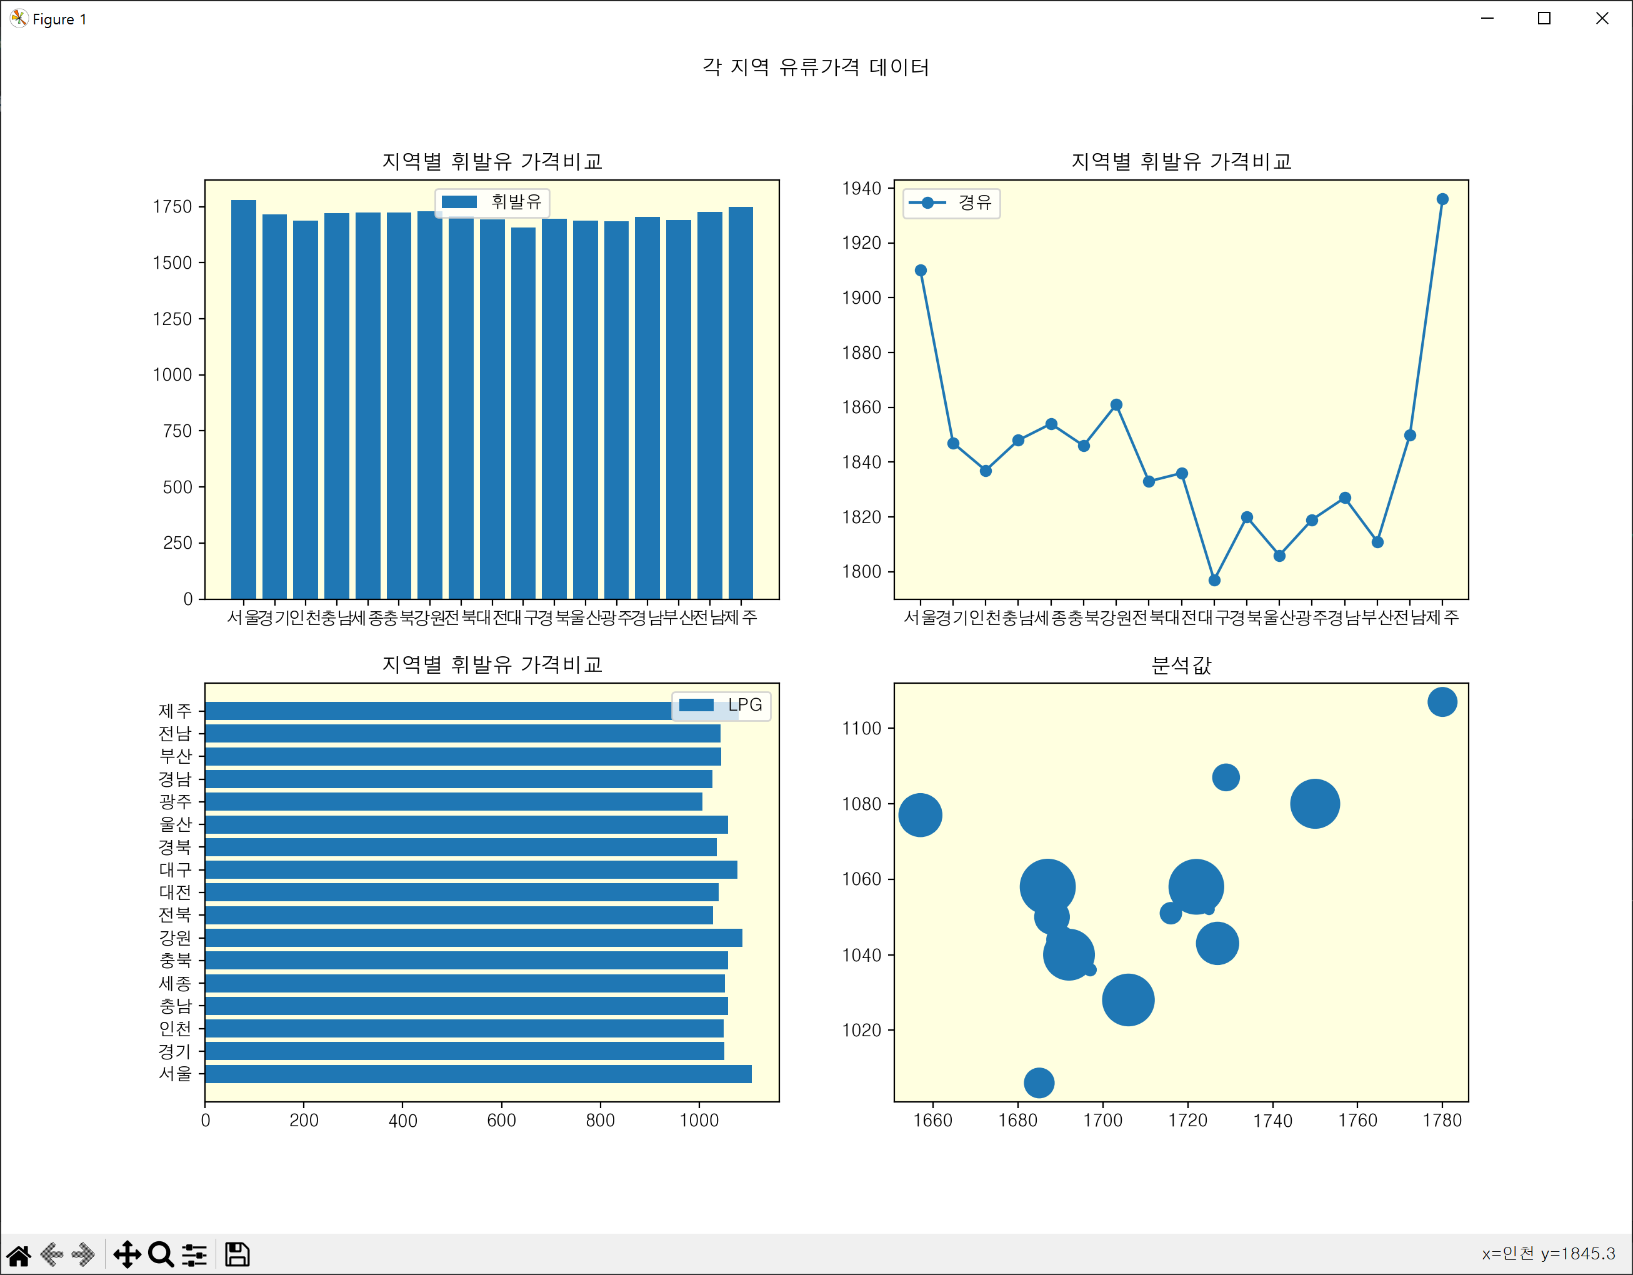Minimize the Figure 1 window
1633x1275 pixels.
[1487, 19]
